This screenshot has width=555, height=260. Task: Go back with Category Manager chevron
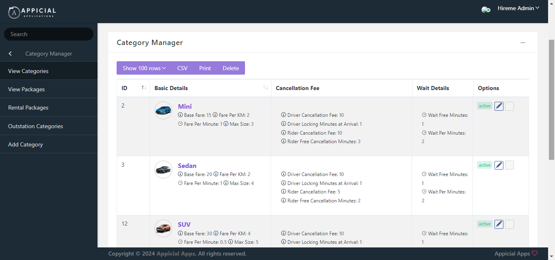click(10, 54)
